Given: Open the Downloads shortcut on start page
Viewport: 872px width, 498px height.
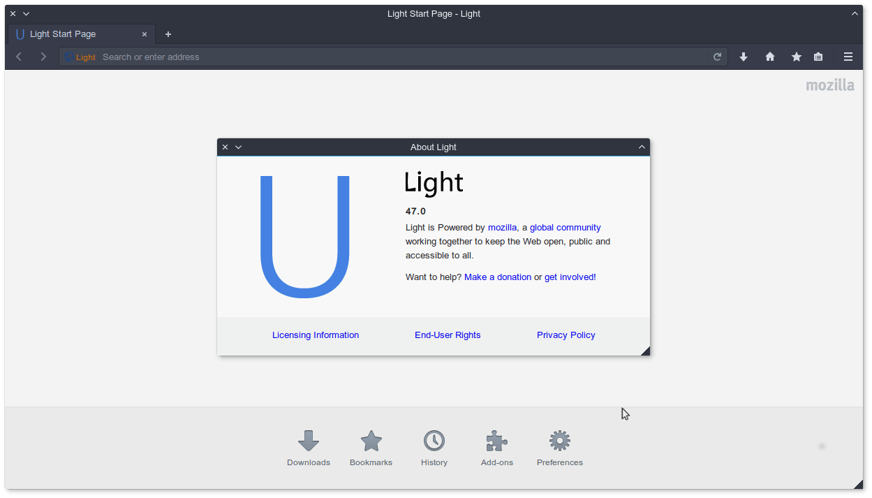Looking at the screenshot, I should 308,448.
